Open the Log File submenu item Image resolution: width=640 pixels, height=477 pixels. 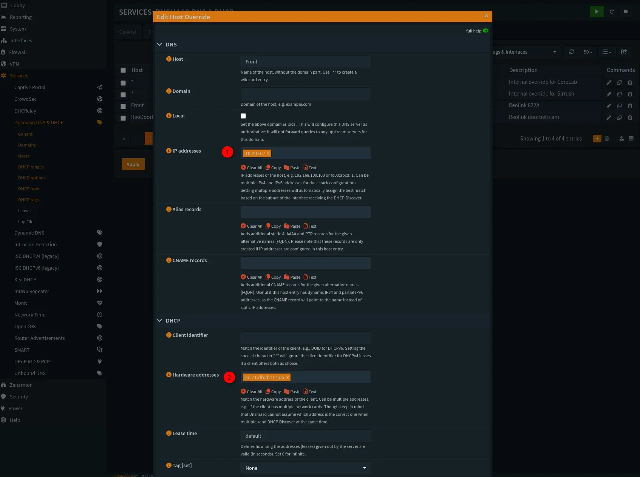[26, 222]
